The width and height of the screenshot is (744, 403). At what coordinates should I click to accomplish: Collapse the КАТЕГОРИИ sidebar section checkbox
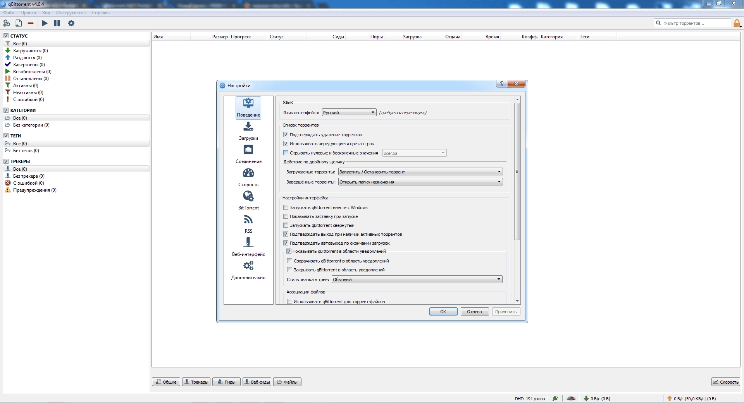coord(6,110)
